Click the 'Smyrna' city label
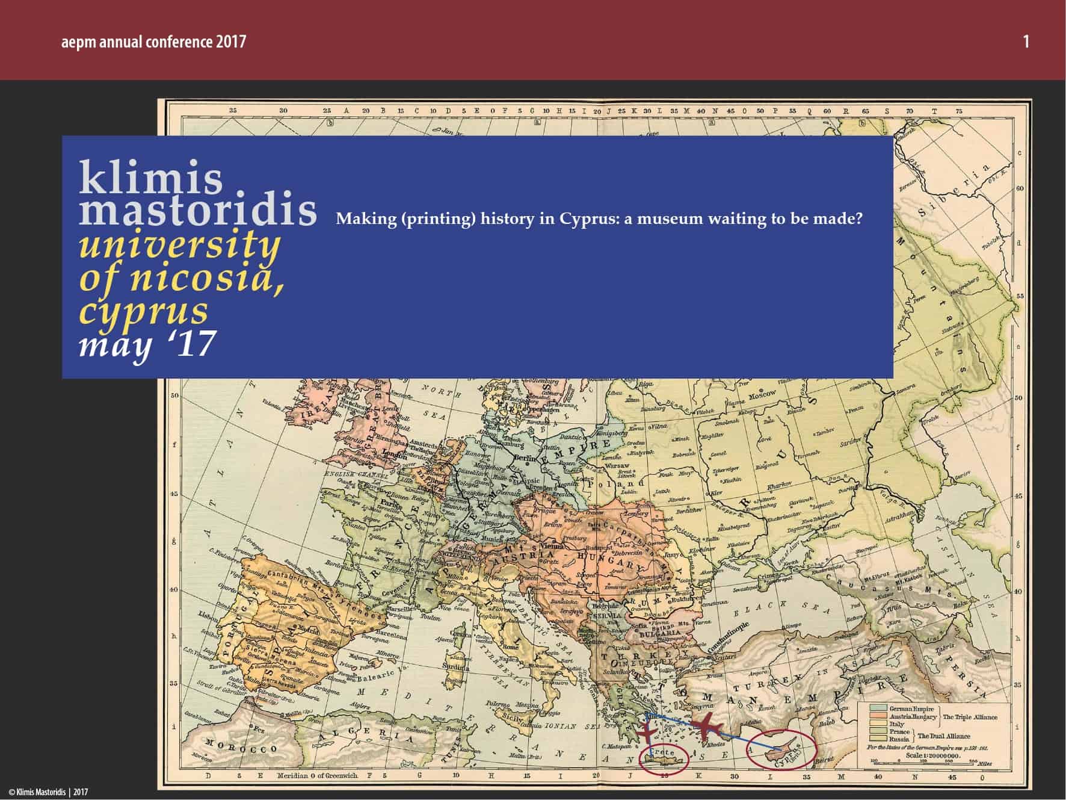 click(702, 707)
